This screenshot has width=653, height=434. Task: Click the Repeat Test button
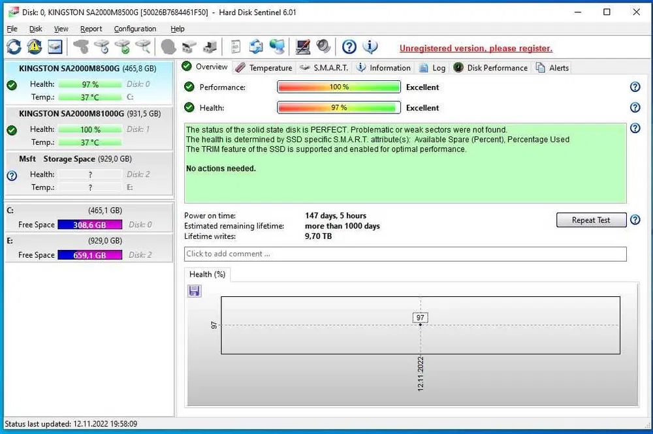click(591, 220)
